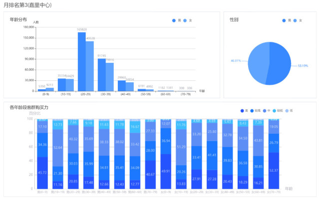
Task: Toggle 低 legend dot in 购买力 chart
Action: (x=287, y=111)
